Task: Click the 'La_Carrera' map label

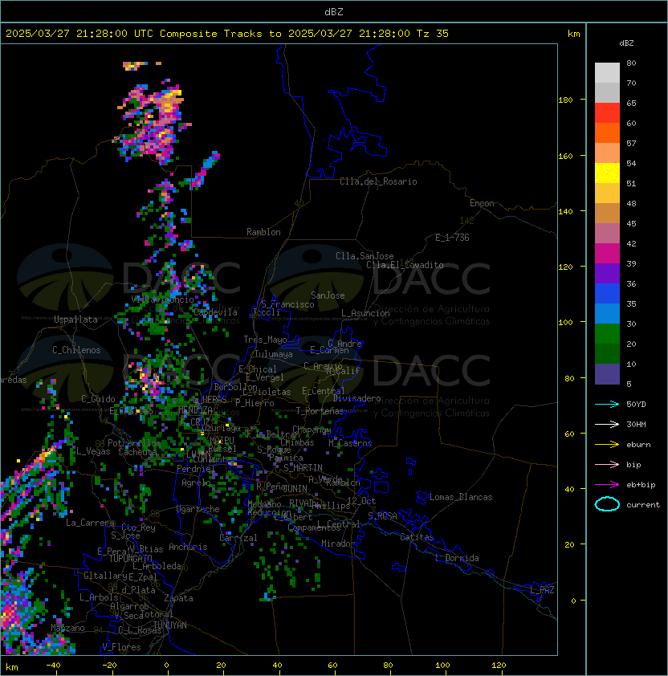Action: 90,523
